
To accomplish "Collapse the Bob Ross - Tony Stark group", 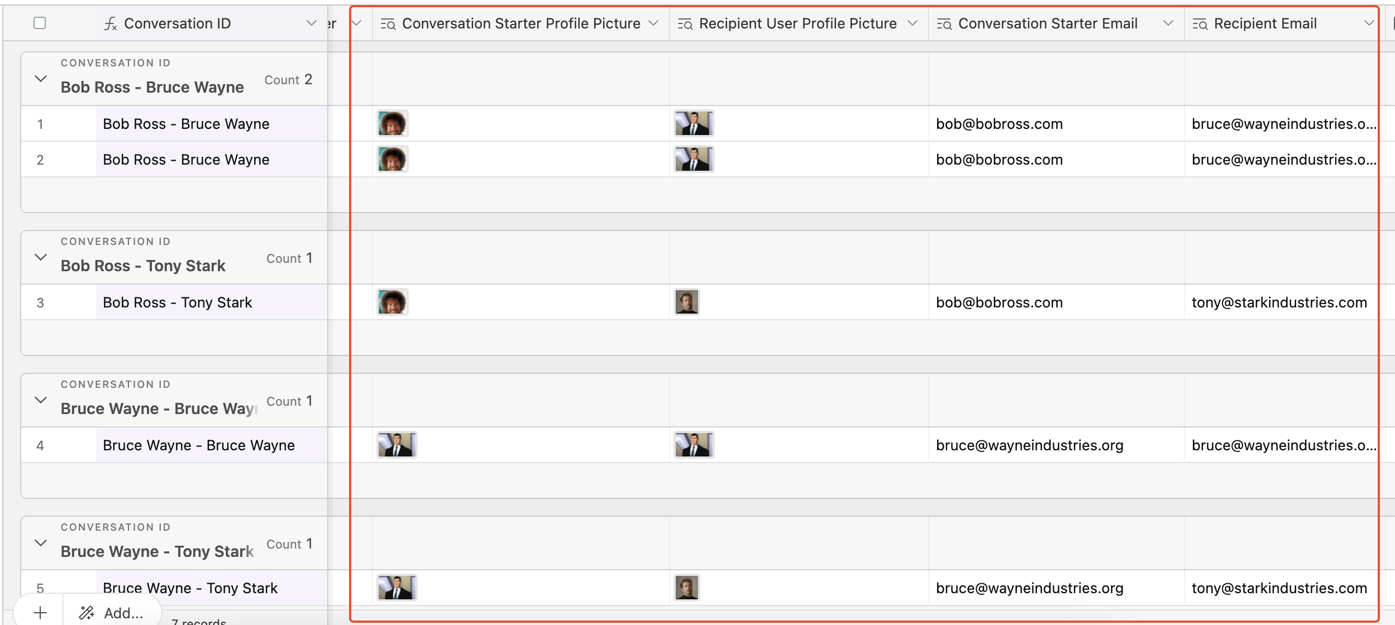I will (x=40, y=257).
